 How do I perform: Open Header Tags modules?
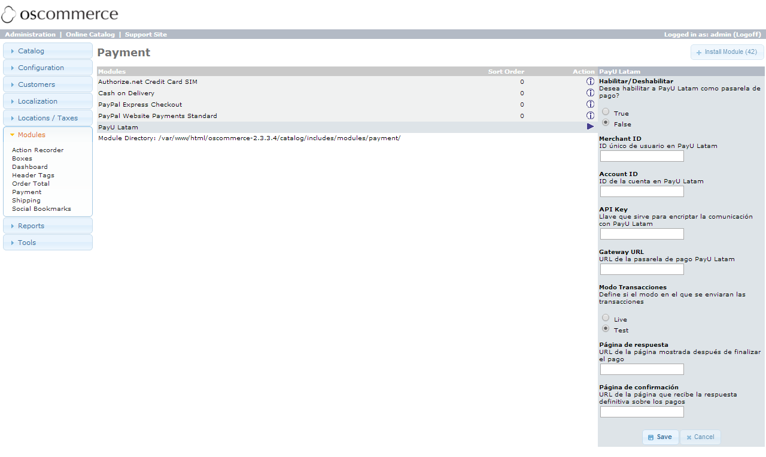point(33,175)
